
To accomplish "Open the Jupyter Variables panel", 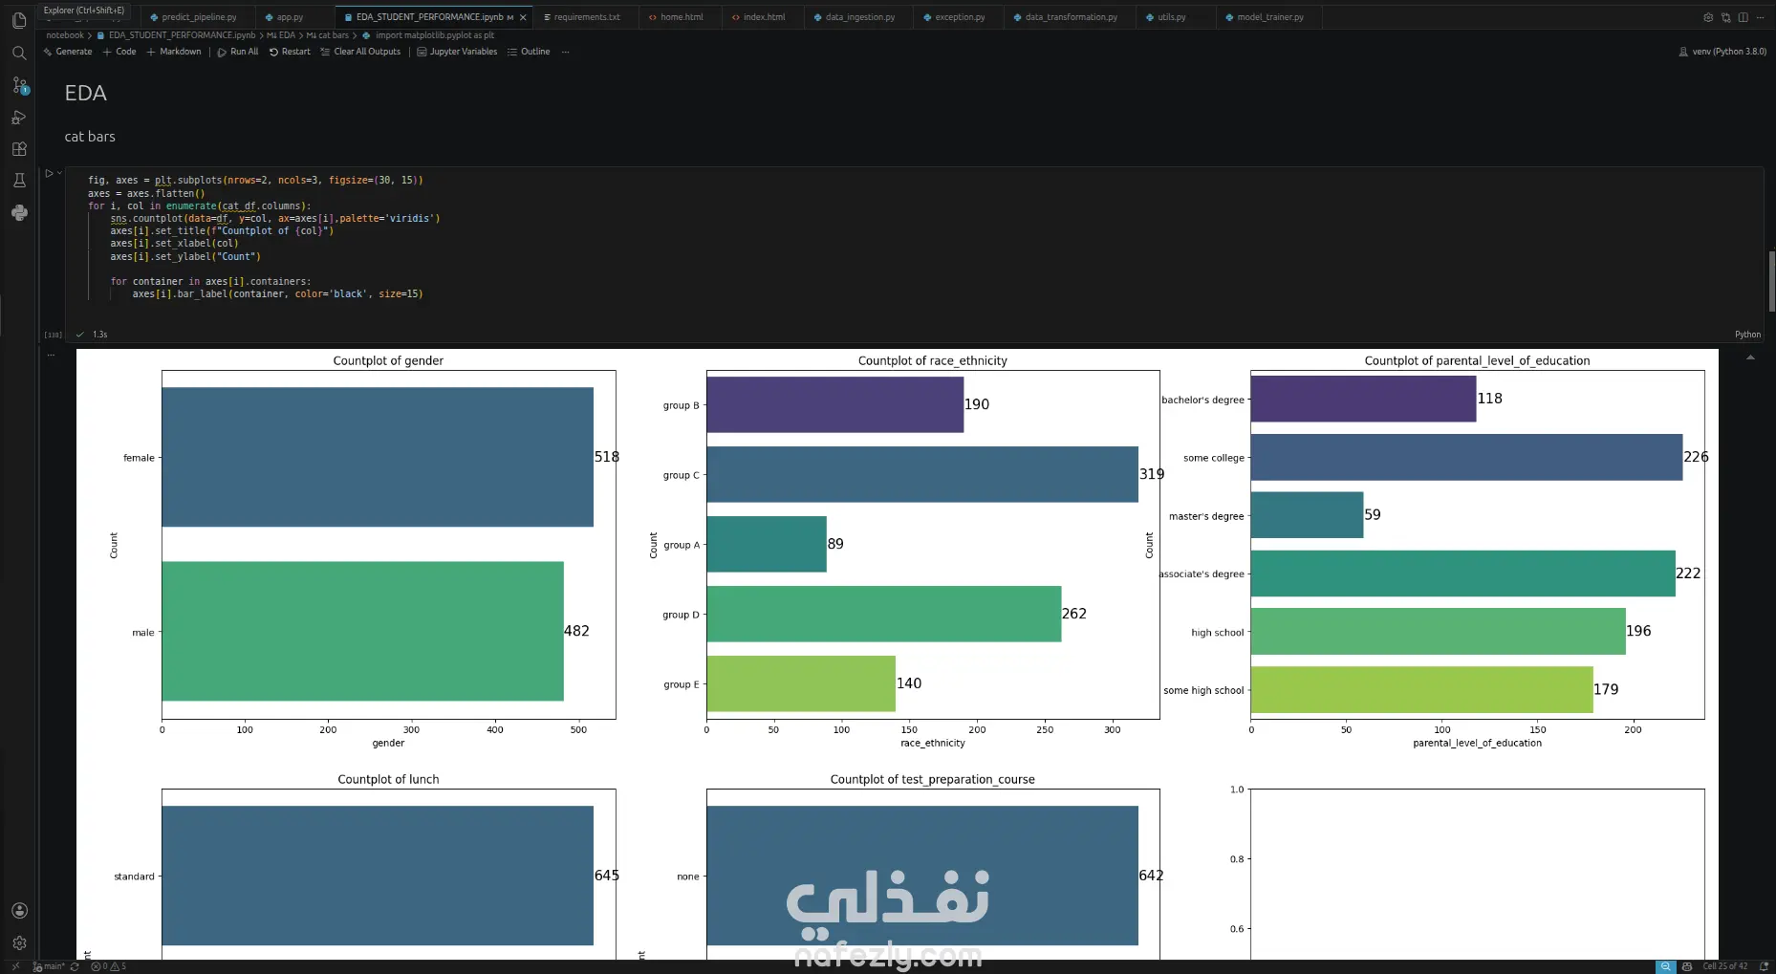I will [457, 52].
